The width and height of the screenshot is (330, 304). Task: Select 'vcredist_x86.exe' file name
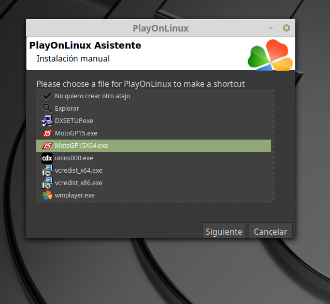(79, 183)
